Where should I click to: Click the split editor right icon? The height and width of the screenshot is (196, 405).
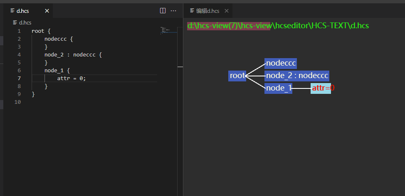[163, 11]
